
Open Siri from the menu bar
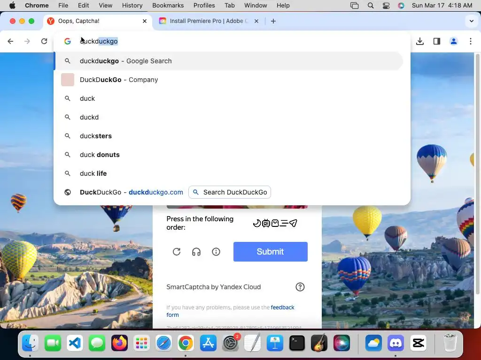coord(401,6)
